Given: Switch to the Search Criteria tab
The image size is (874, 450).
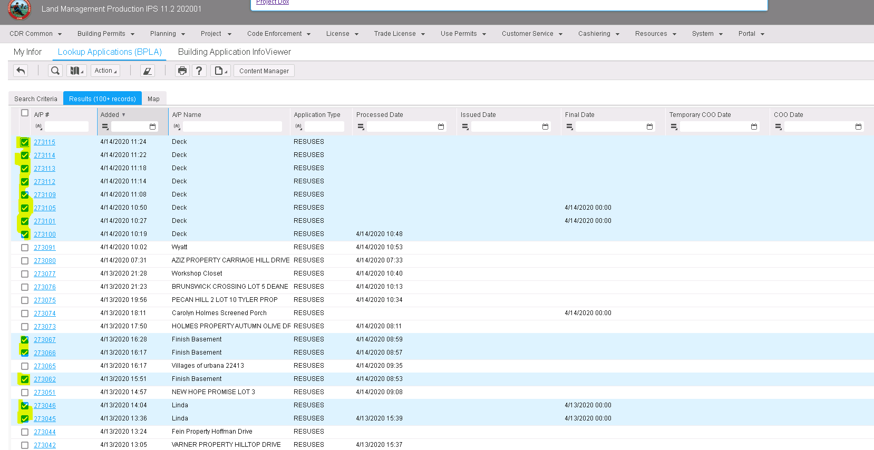Looking at the screenshot, I should tap(36, 99).
